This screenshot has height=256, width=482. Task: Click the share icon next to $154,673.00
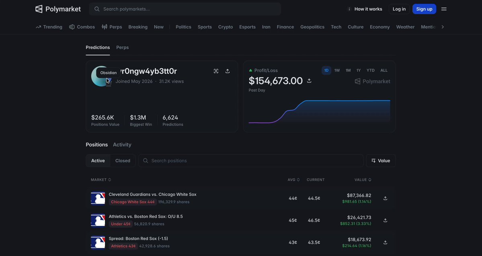click(309, 80)
